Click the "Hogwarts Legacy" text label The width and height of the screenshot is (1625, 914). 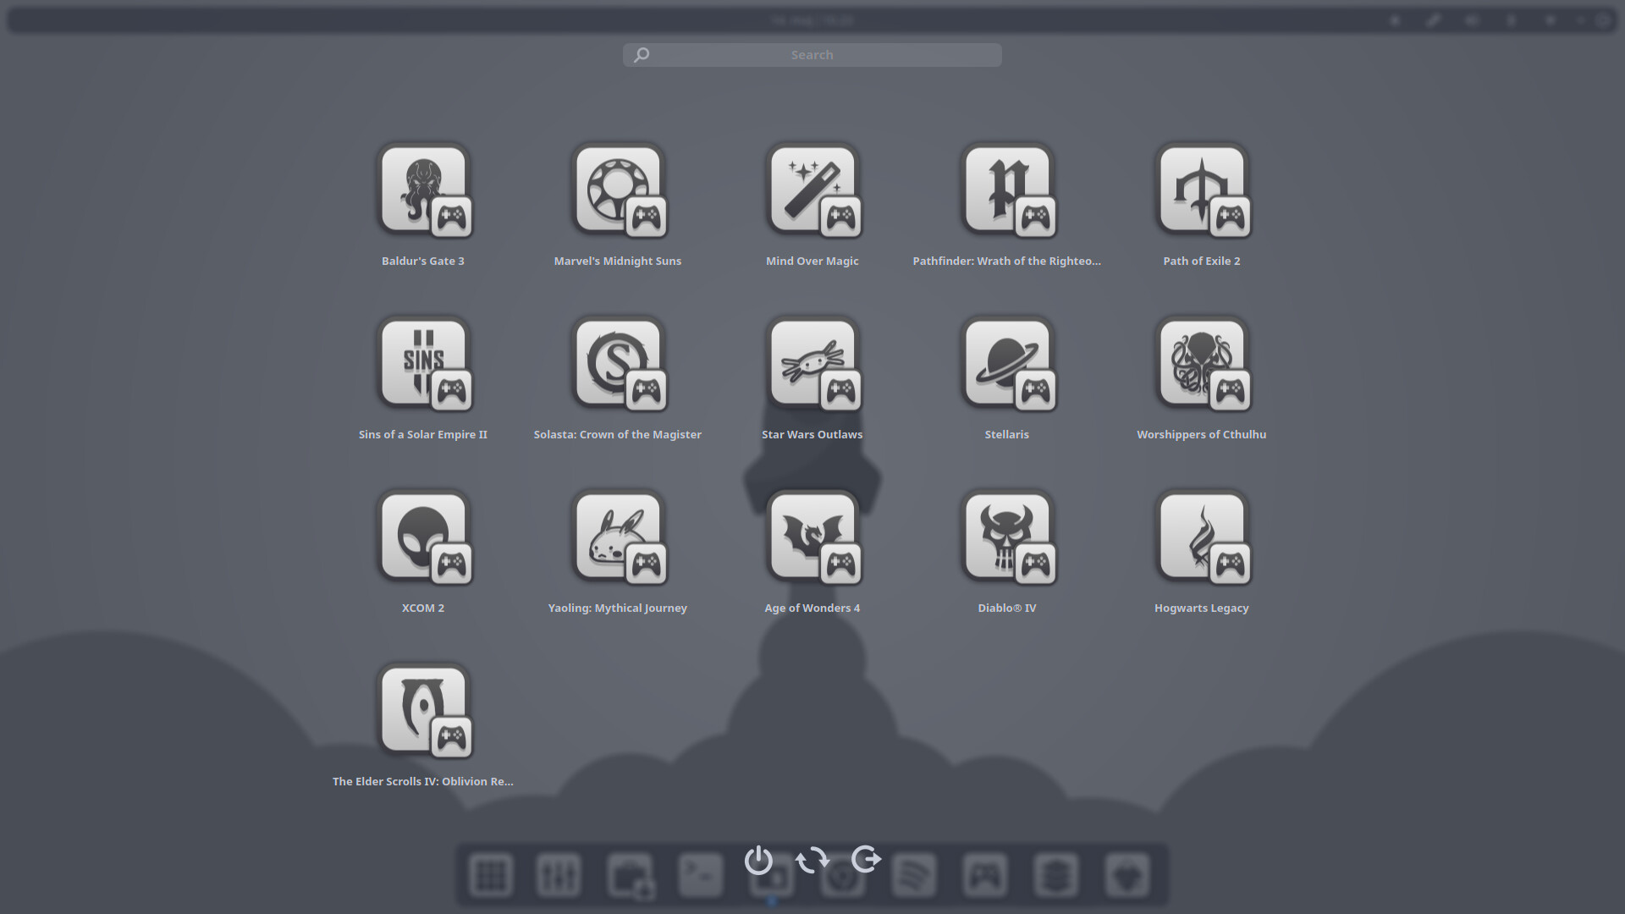pos(1202,608)
